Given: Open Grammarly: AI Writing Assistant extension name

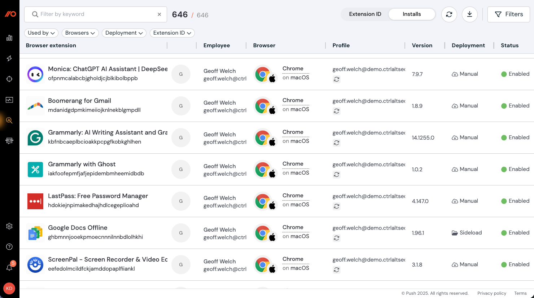Looking at the screenshot, I should pyautogui.click(x=108, y=132).
